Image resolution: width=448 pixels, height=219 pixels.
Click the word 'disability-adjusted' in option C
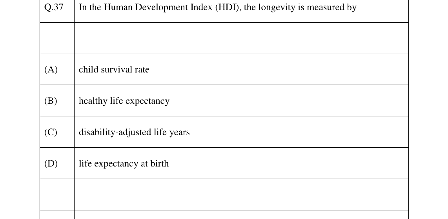point(115,132)
